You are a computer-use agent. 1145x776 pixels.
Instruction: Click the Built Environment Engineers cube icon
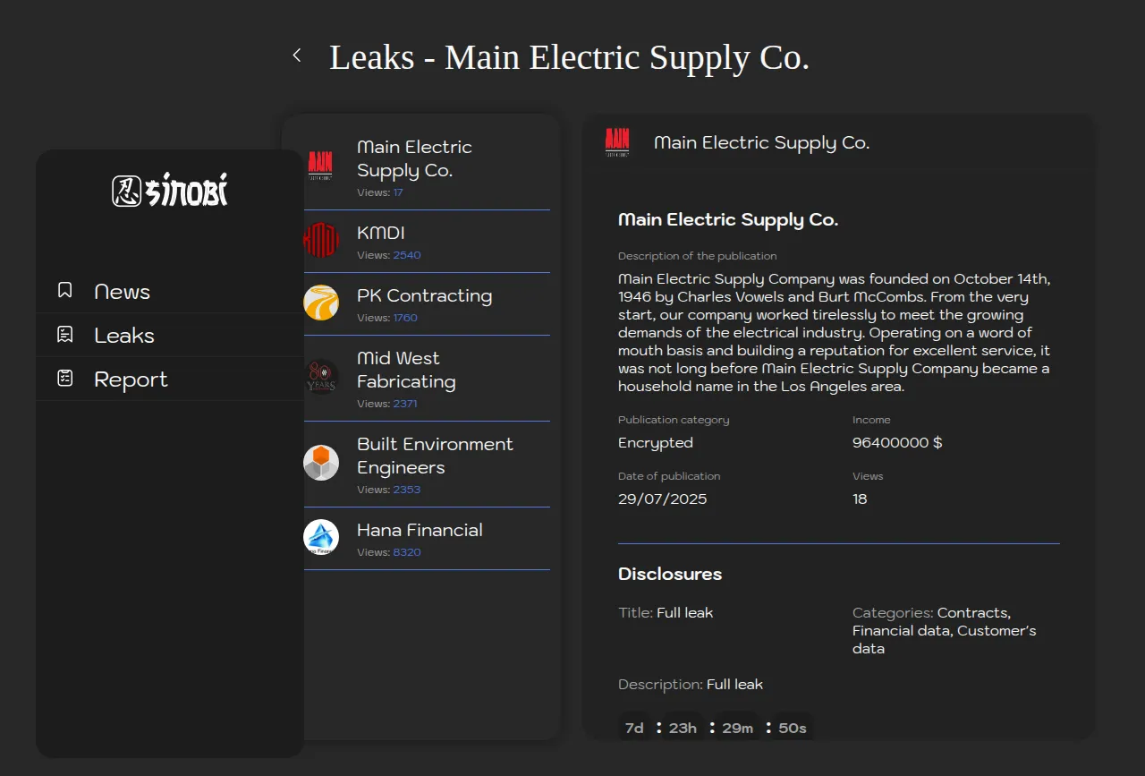tap(320, 463)
